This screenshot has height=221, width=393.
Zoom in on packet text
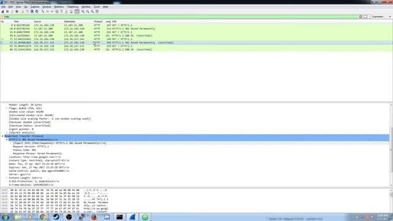tap(83, 12)
